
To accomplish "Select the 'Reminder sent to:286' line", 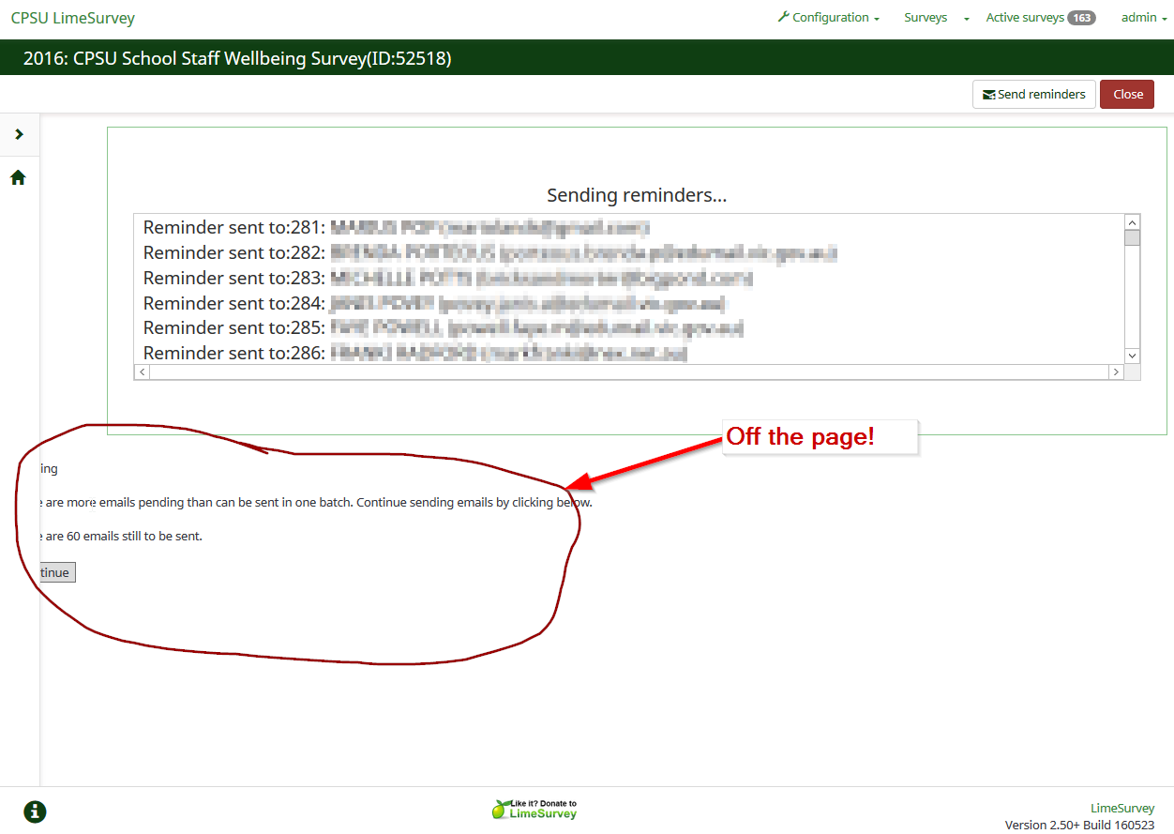I will (414, 354).
